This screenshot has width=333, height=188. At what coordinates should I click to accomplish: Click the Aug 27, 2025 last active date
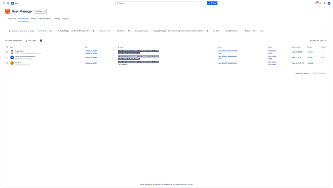point(297,52)
